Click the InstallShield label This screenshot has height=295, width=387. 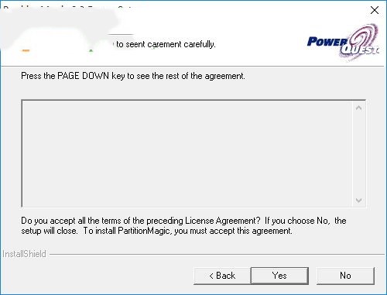point(24,254)
